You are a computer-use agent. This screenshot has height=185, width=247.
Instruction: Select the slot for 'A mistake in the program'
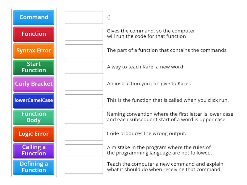[84, 150]
